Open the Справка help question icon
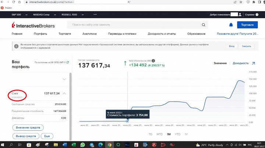The width and height of the screenshot is (265, 148). pyautogui.click(x=257, y=15)
